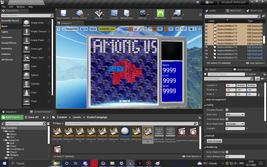Viewport: 267px width, 167px height.
Task: Open File menu
Action: pyautogui.click(x=4, y=7)
